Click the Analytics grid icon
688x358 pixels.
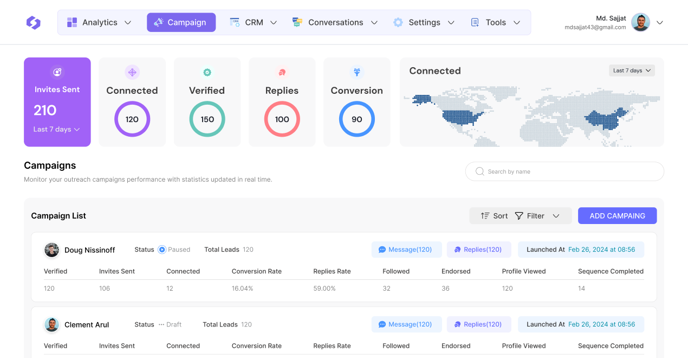(72, 22)
